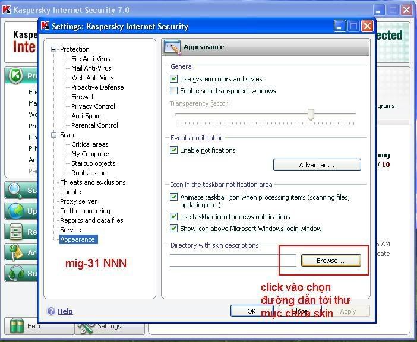Click the skin directory path text field
The image size is (417, 342).
click(232, 261)
